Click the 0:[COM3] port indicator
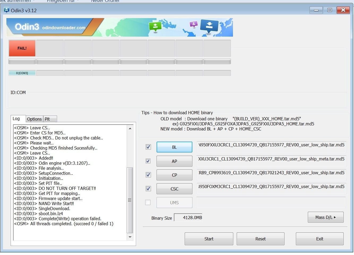The width and height of the screenshot is (354, 255). point(22,73)
